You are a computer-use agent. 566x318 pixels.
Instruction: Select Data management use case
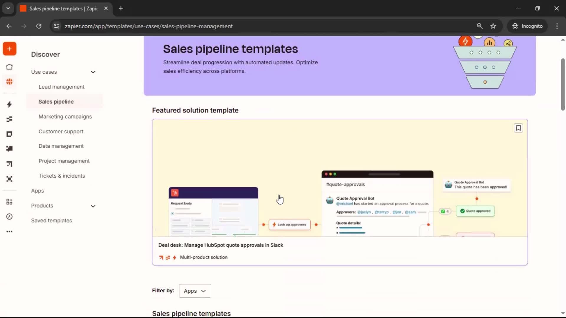tap(61, 146)
